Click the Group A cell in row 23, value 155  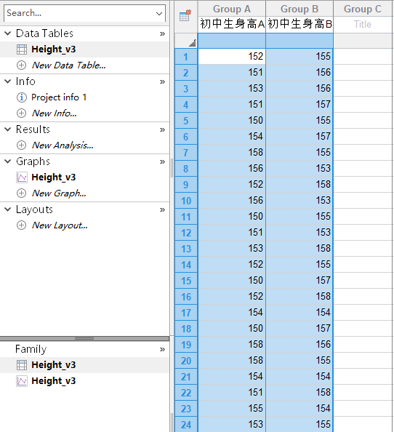[232, 408]
